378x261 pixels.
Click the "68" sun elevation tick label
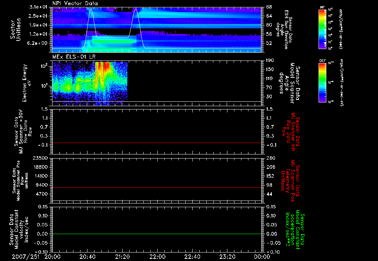click(269, 7)
